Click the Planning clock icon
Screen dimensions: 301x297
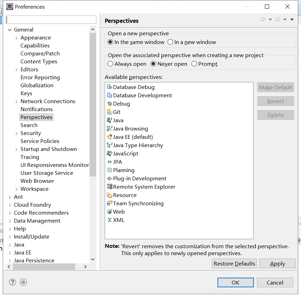(x=110, y=170)
